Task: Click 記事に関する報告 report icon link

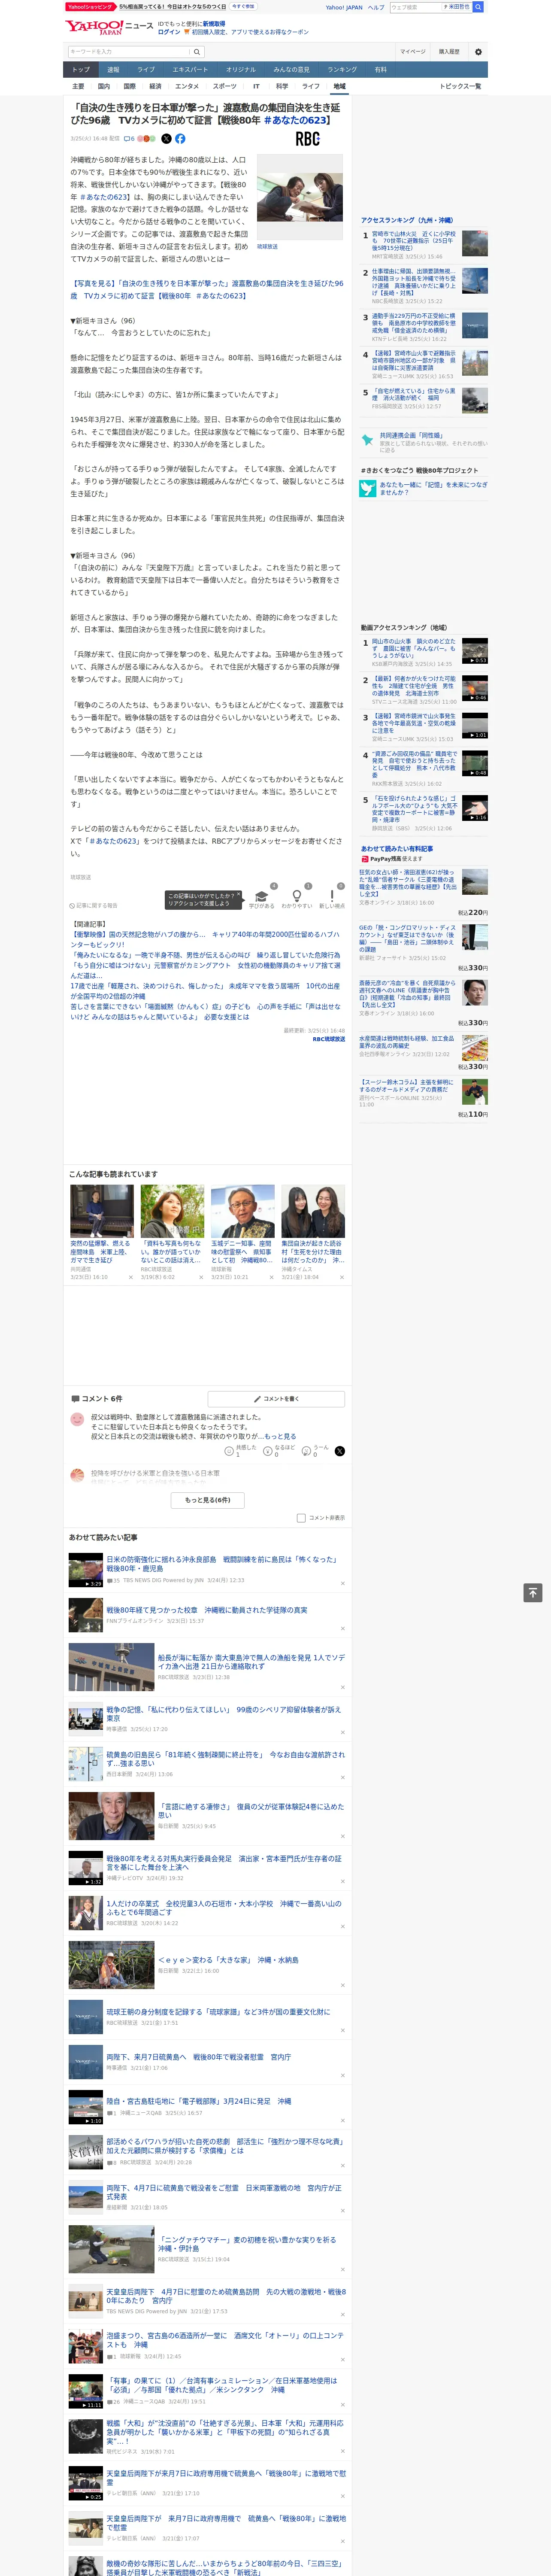Action: pyautogui.click(x=94, y=906)
